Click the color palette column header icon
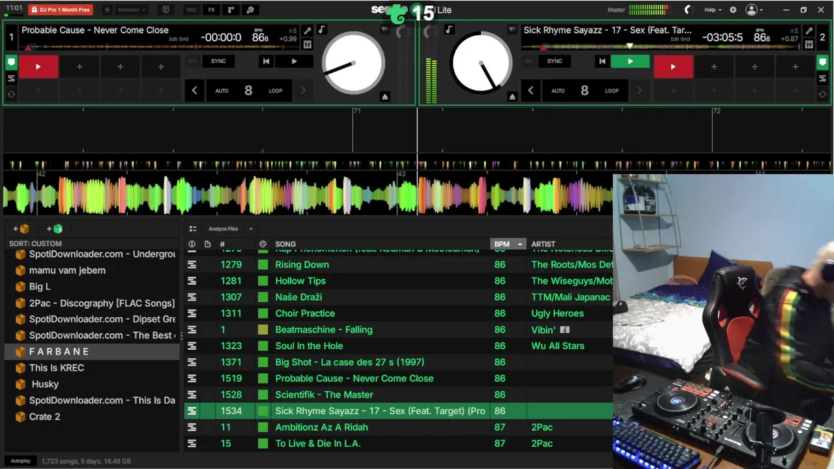 coord(263,244)
